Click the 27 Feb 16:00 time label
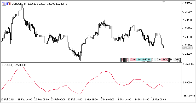Image resolution: width=196 pixels, height=103 pixels. pos(75,100)
